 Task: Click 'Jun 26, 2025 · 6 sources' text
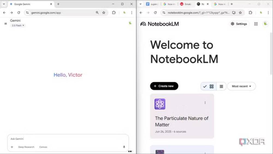pyautogui.click(x=170, y=132)
